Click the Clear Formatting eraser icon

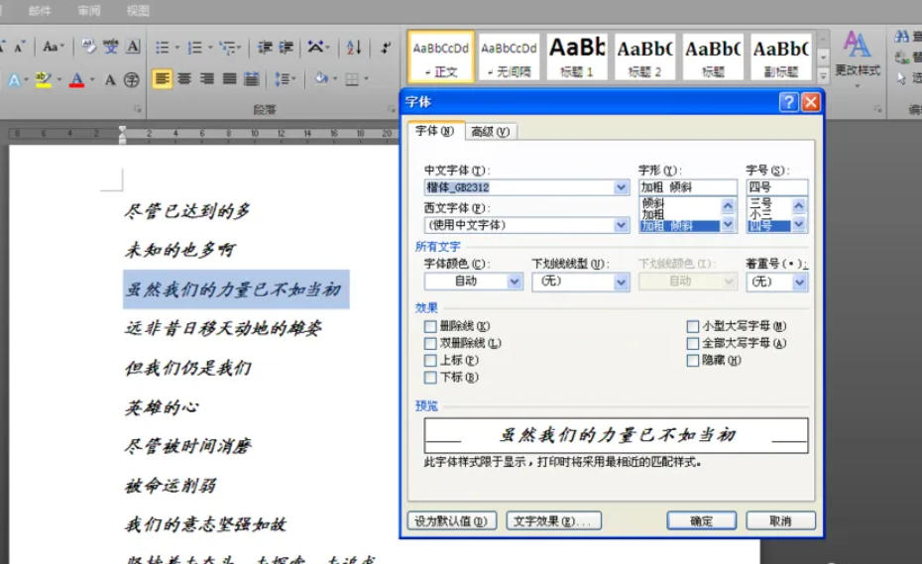click(x=89, y=47)
